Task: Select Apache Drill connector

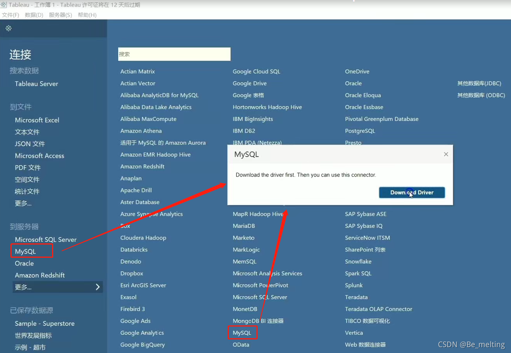Action: point(136,190)
